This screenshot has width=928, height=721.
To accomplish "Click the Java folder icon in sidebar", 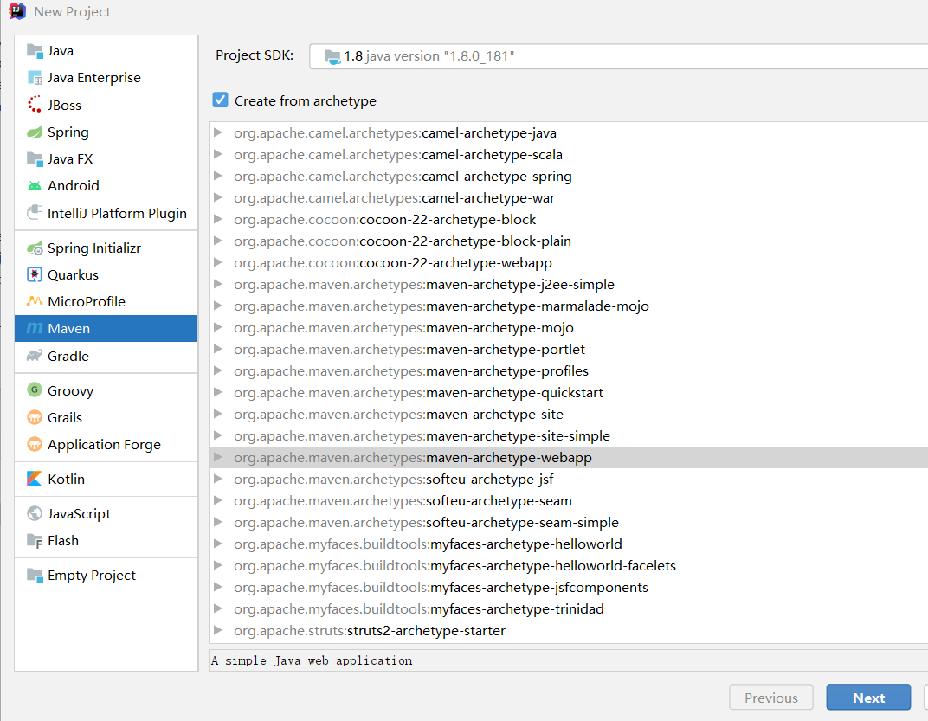I will pos(35,51).
